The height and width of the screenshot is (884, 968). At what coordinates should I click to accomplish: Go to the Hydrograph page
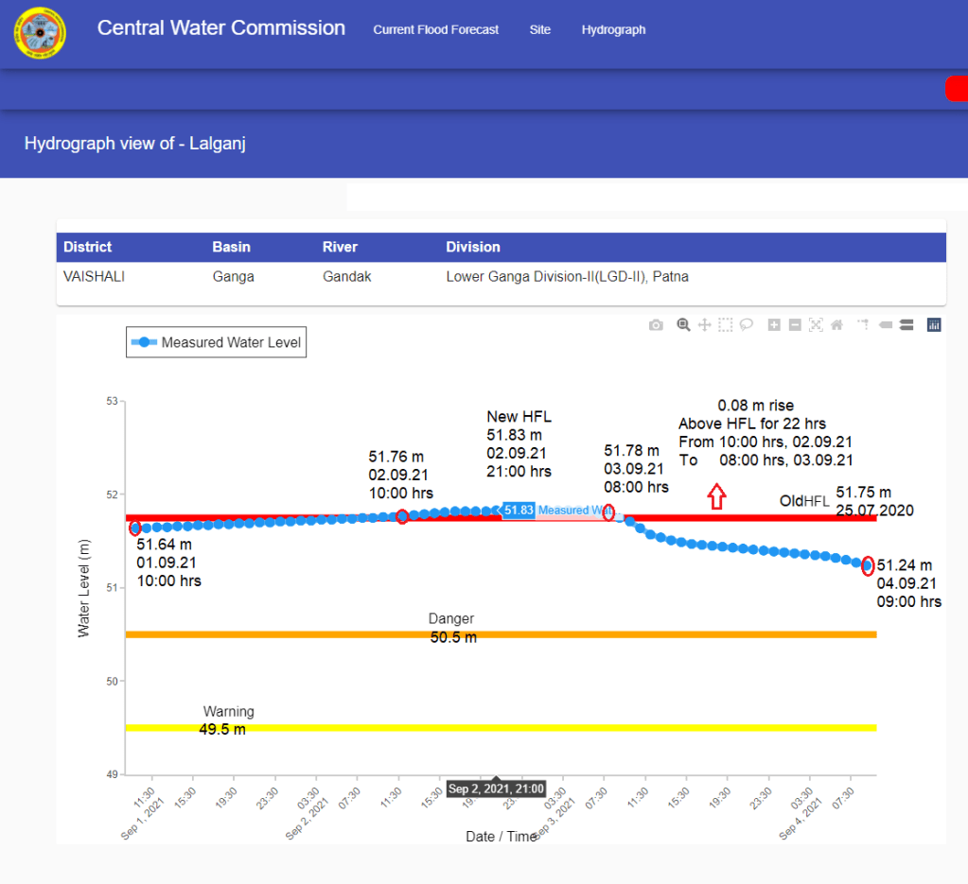[613, 30]
